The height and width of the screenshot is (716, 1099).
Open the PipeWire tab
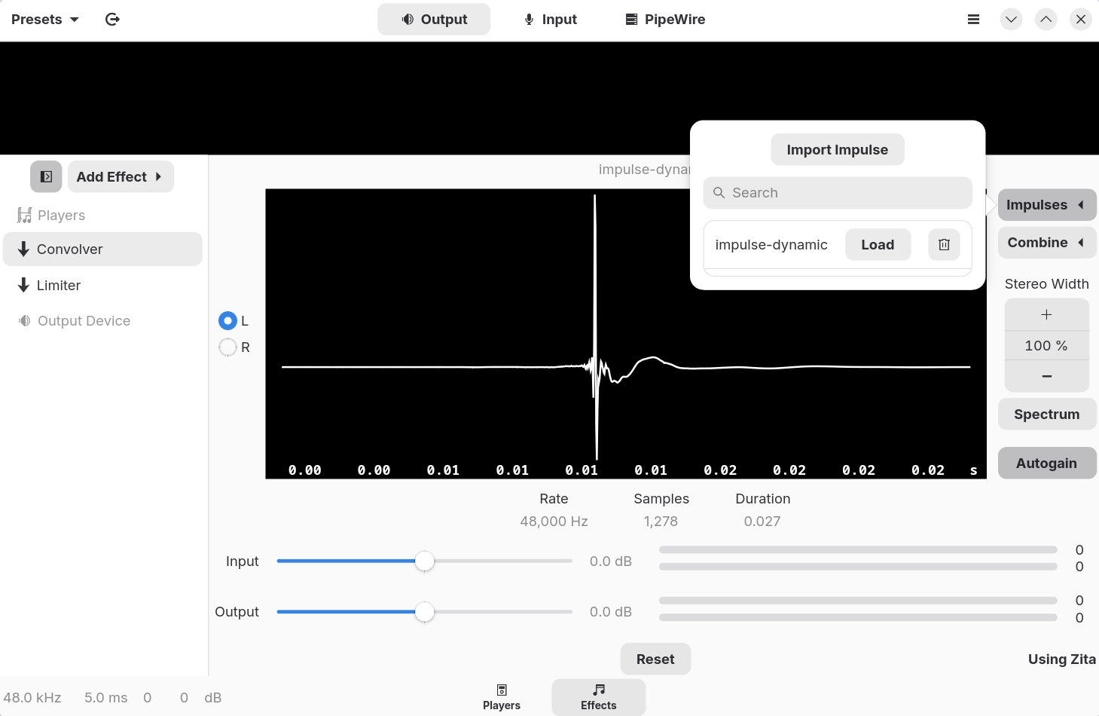click(x=665, y=20)
